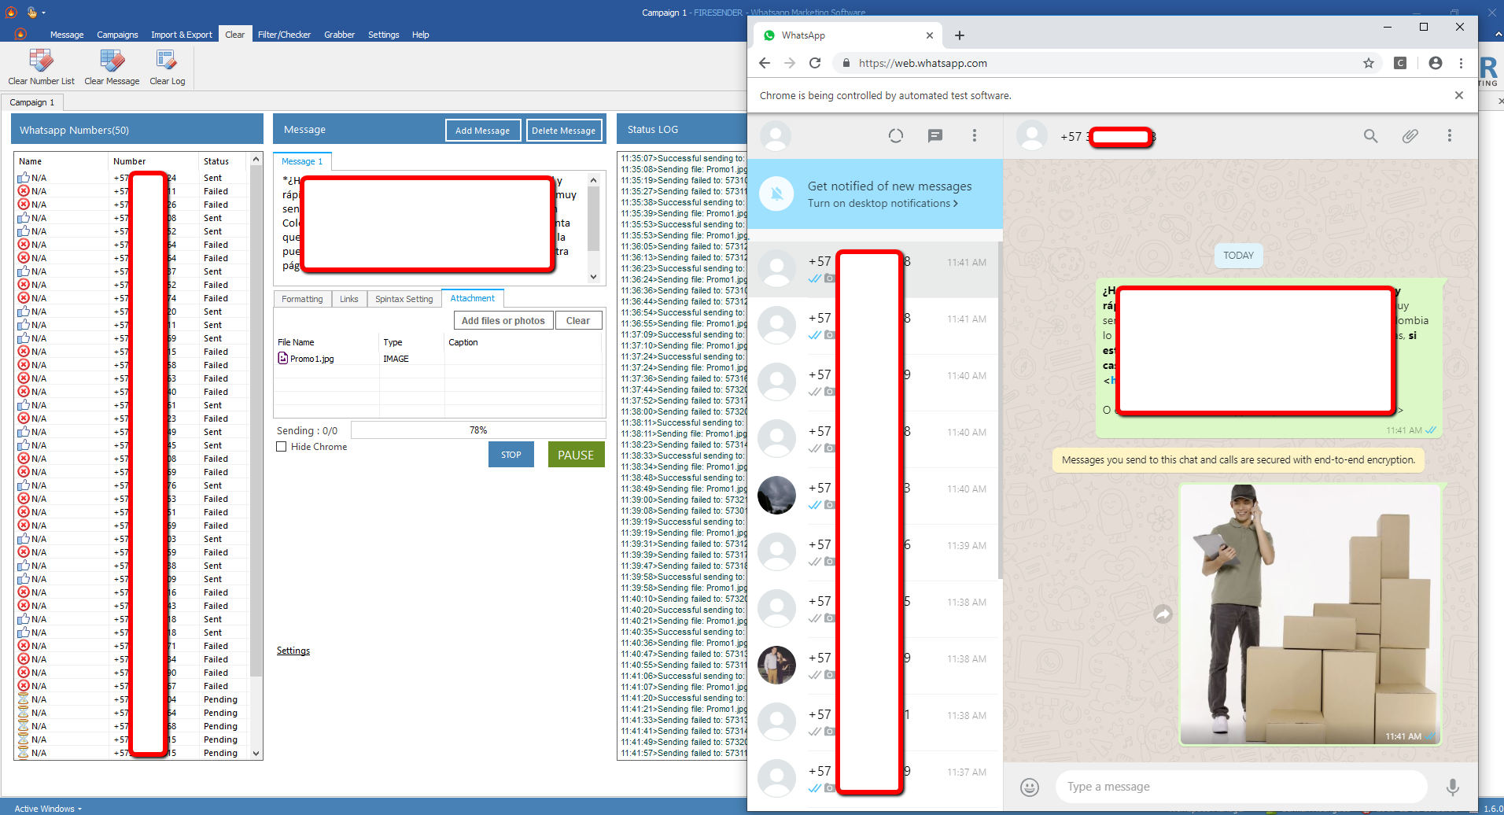The image size is (1504, 815).
Task: Click the forward arrow beside the image
Action: tap(1163, 614)
